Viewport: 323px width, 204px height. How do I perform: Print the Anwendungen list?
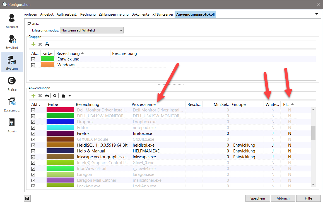(x=47, y=96)
